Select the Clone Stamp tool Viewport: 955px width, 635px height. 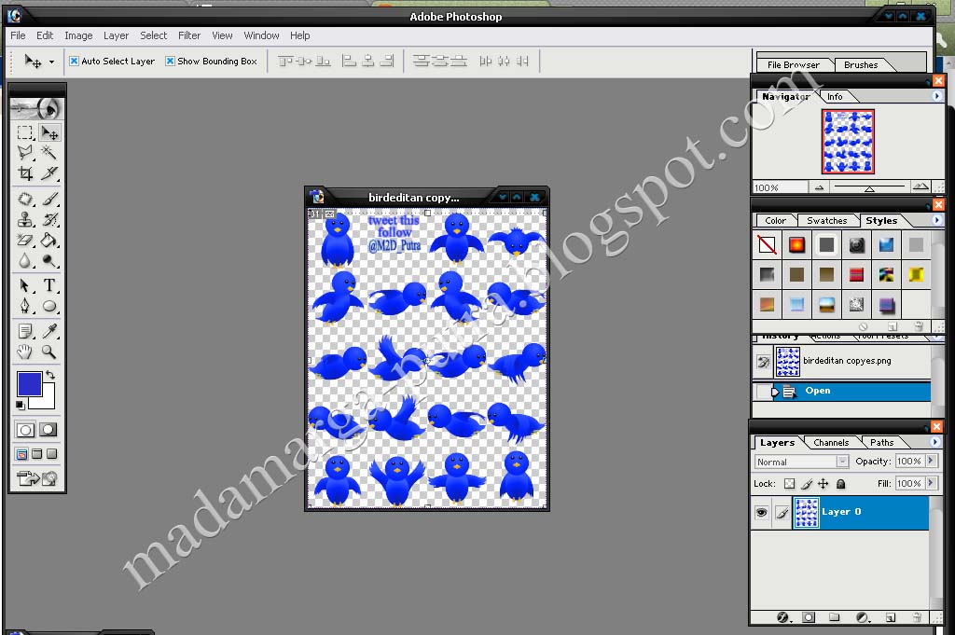pyautogui.click(x=25, y=219)
